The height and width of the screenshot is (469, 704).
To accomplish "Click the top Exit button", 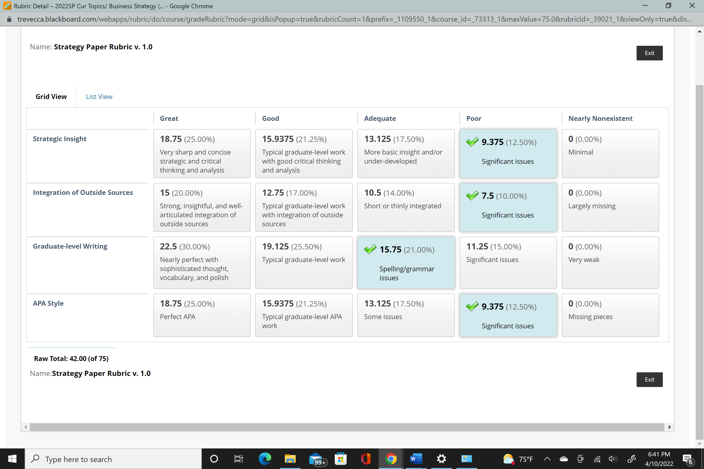I will tap(649, 53).
